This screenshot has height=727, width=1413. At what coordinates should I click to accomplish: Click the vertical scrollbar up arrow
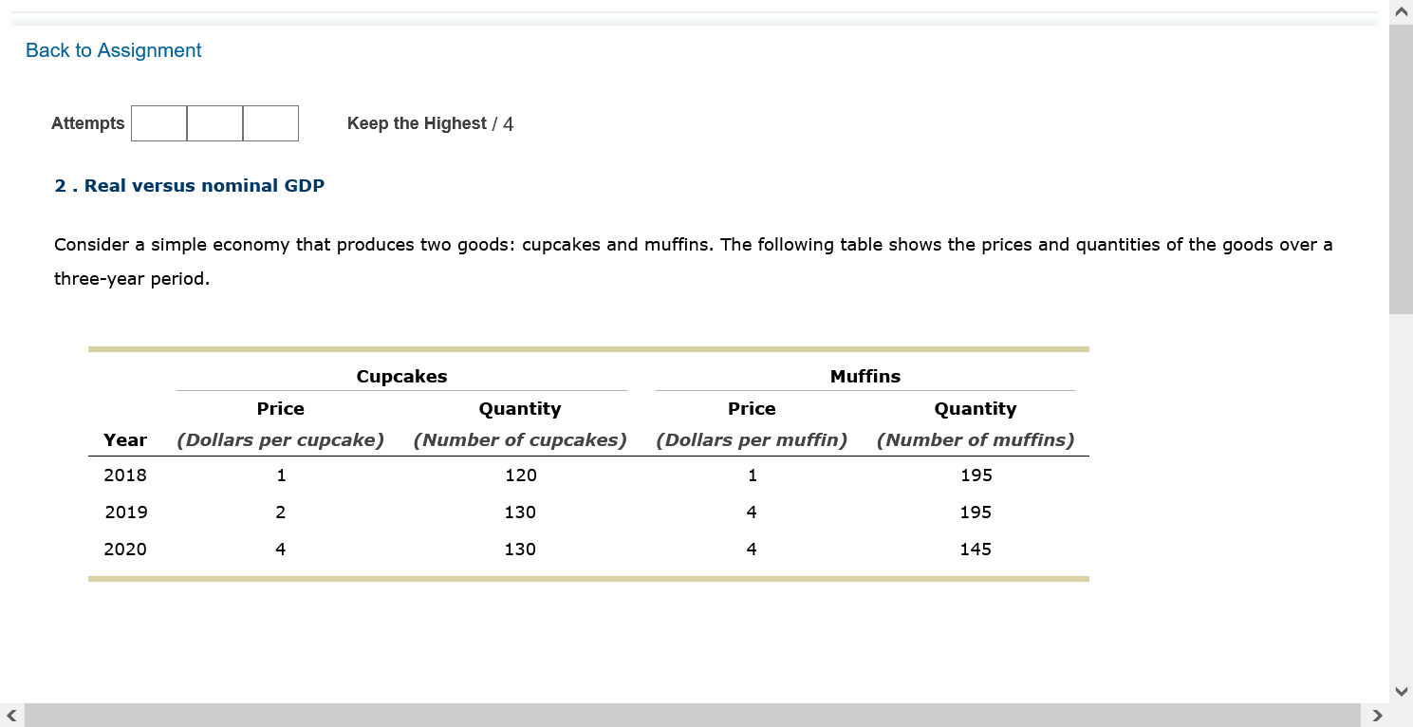coord(1401,12)
